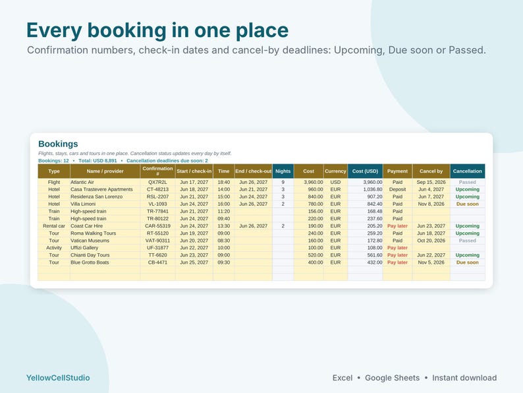Select the Cancellation column header

pos(468,171)
